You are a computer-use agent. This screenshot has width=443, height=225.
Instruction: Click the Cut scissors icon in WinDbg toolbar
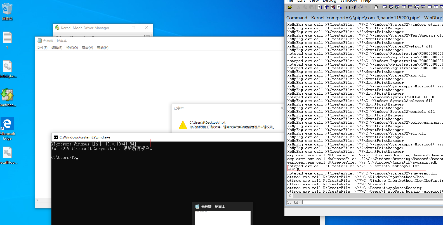(298, 7)
